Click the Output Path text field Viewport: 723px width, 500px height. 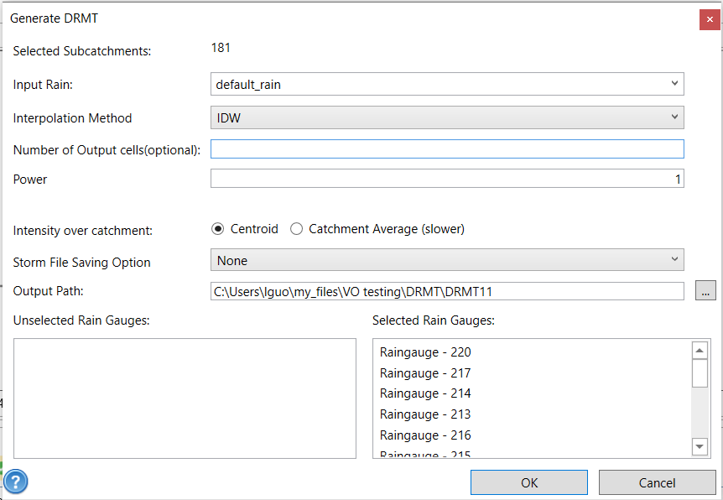(x=447, y=291)
